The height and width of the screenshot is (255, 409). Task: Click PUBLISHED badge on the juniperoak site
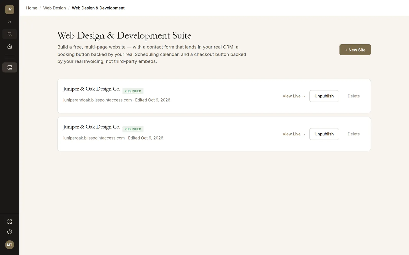[133, 129]
